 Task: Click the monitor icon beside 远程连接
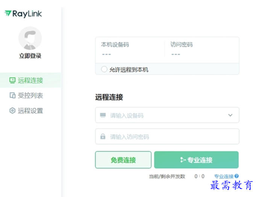pos(12,80)
